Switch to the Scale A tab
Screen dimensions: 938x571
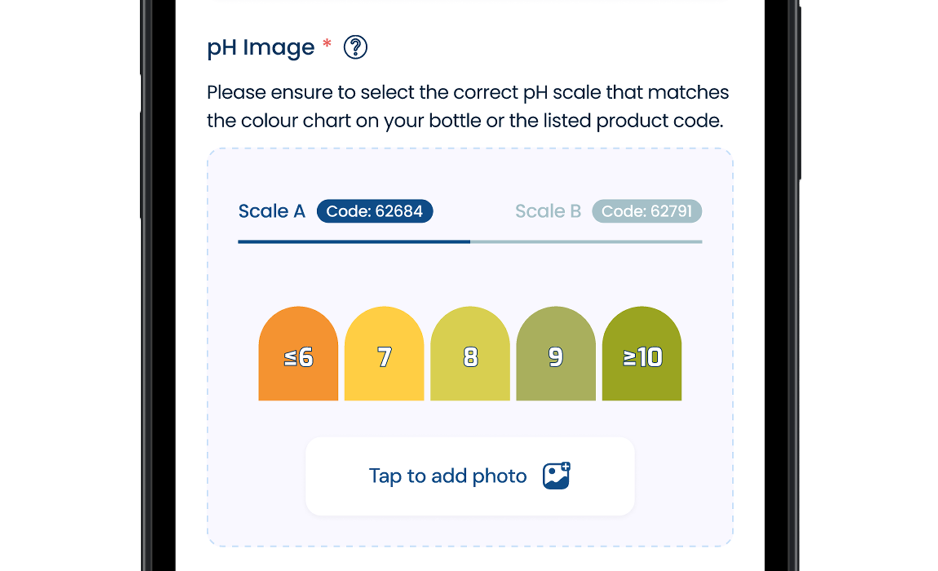272,211
